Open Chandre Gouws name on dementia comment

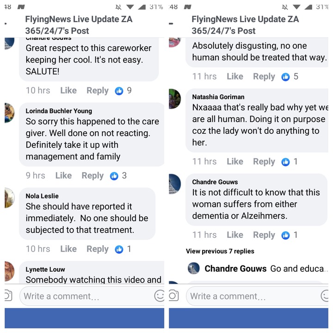coord(215,182)
